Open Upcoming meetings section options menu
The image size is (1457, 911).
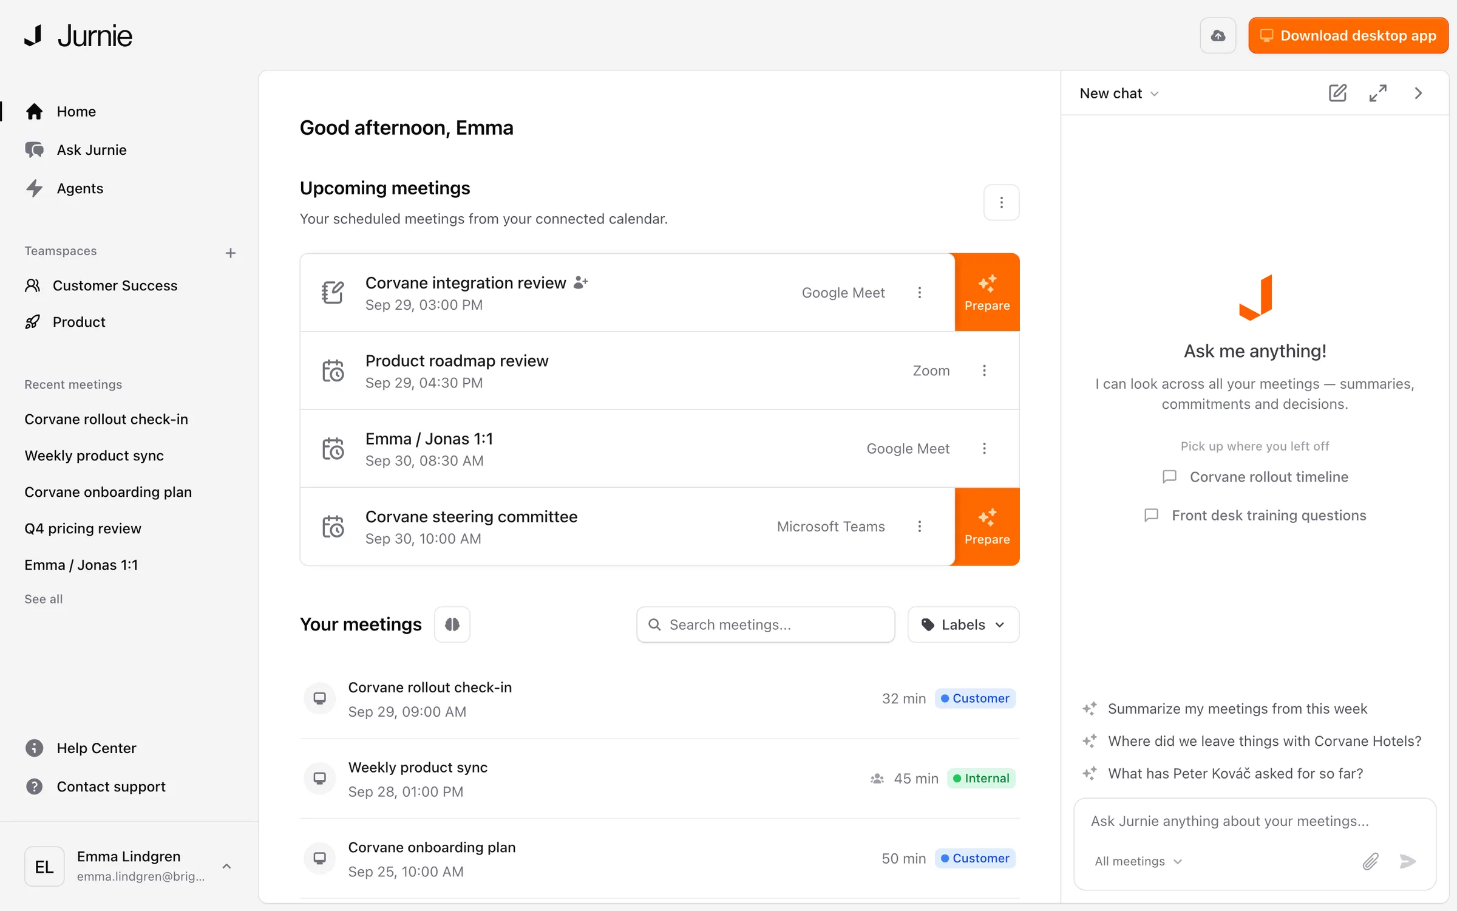point(1001,202)
